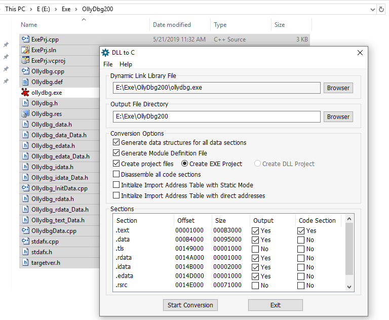Expand the chevron after Exe breadcrumb

pyautogui.click(x=76, y=10)
